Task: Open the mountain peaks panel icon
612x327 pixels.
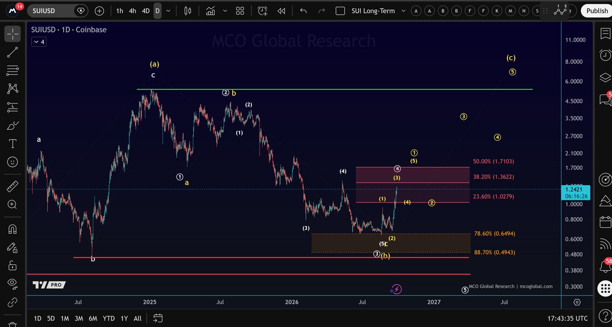Action: tap(605, 201)
